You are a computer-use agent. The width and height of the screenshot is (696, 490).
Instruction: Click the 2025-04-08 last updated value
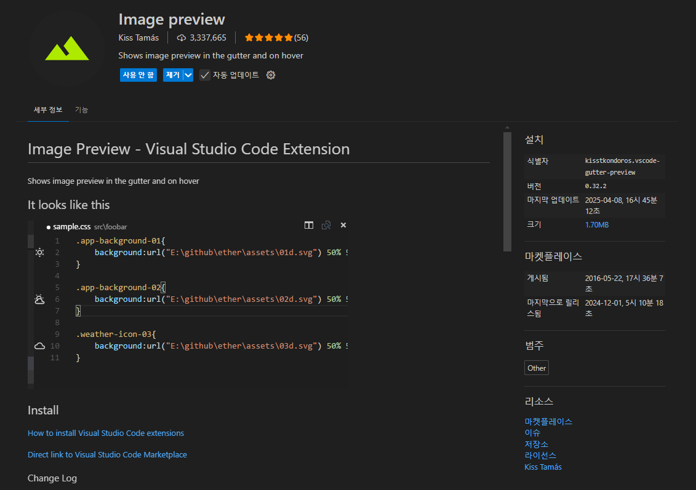(621, 205)
